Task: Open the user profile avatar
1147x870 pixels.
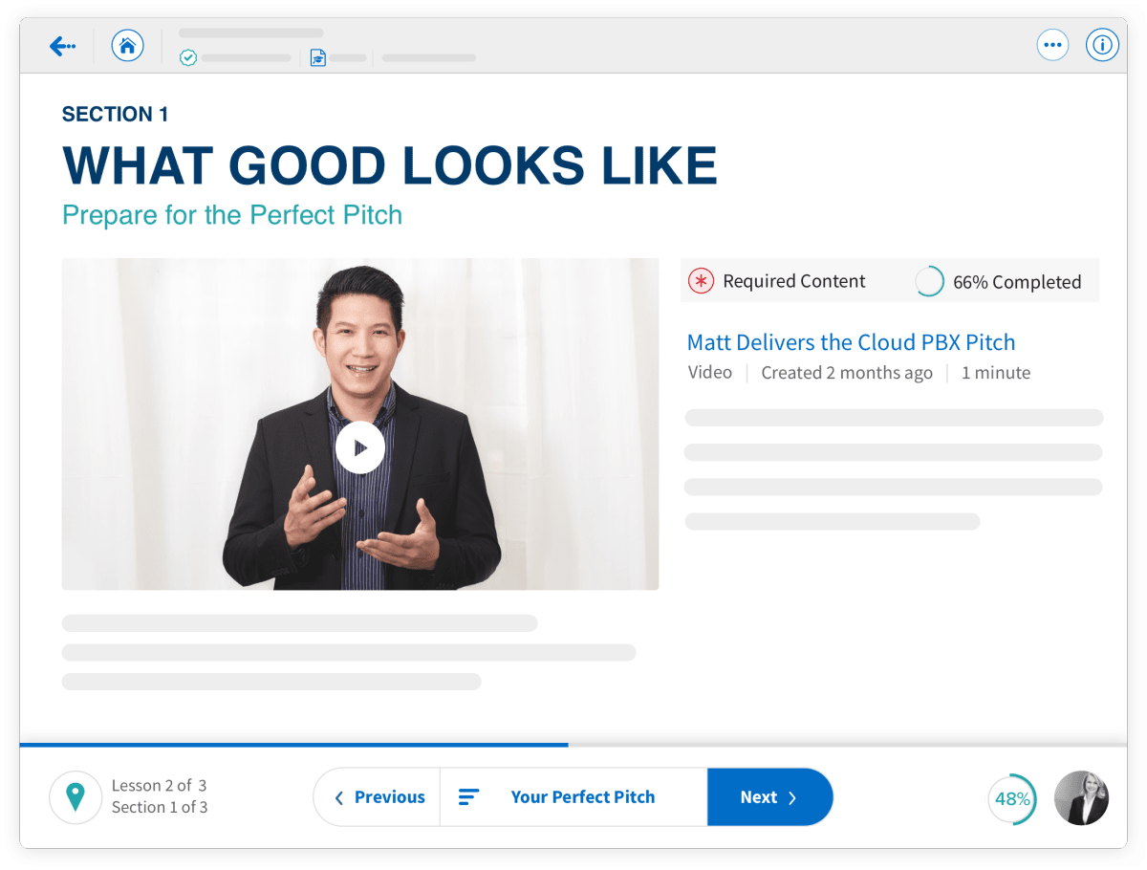Action: [1080, 797]
